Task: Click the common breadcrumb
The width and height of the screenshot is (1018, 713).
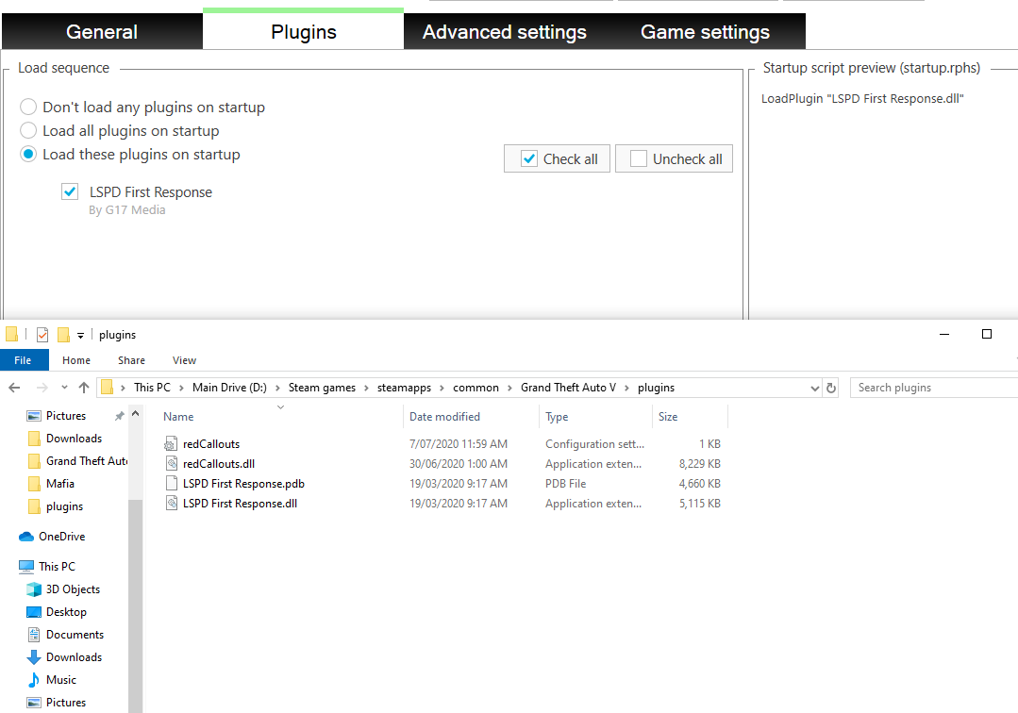Action: click(x=476, y=388)
